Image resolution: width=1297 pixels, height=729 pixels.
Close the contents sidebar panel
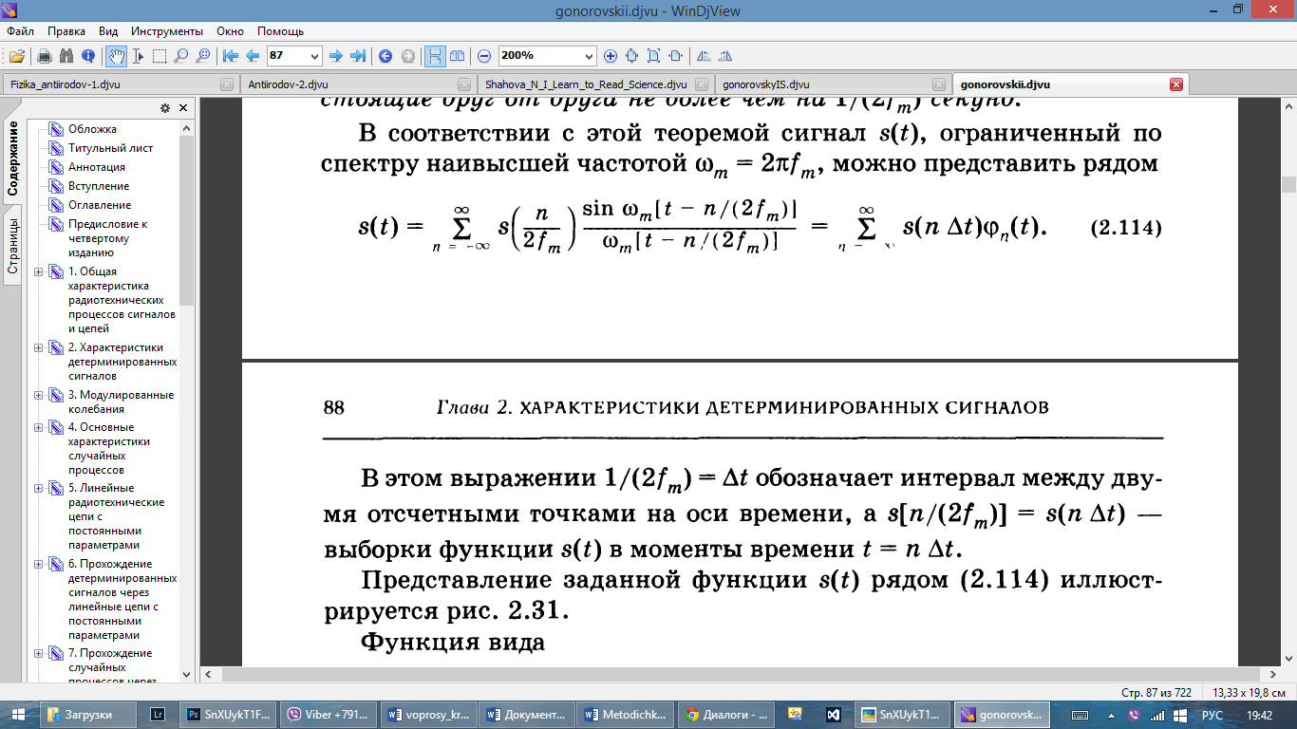(x=183, y=108)
